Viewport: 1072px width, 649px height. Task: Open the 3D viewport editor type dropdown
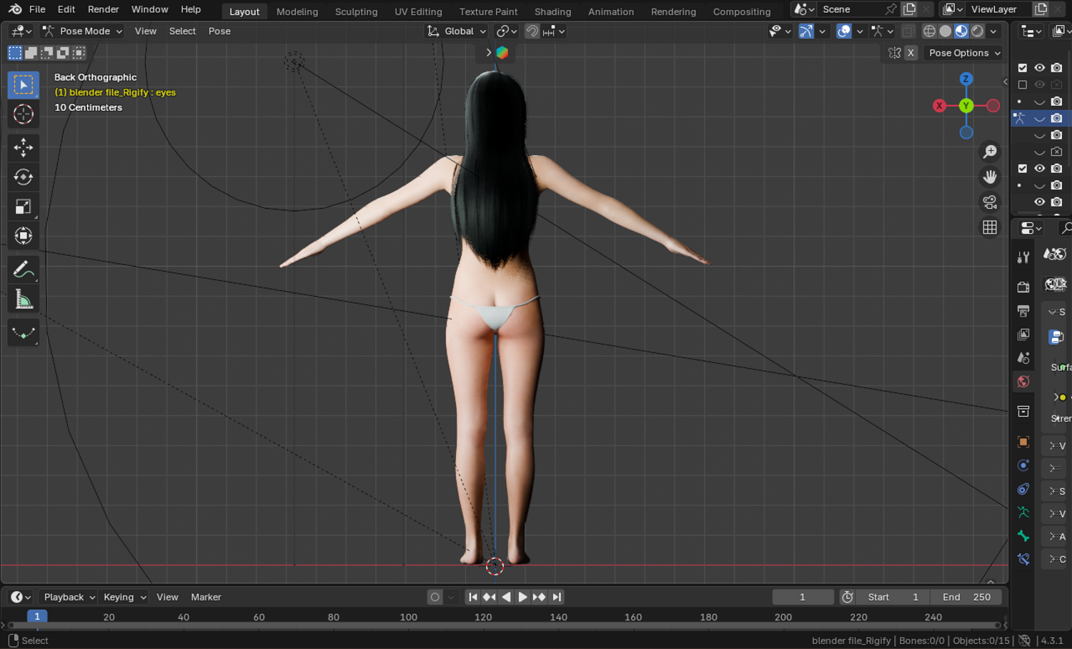click(21, 31)
